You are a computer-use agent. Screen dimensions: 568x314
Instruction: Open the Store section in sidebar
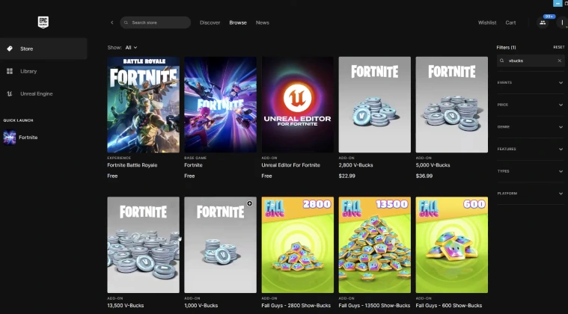pos(43,49)
